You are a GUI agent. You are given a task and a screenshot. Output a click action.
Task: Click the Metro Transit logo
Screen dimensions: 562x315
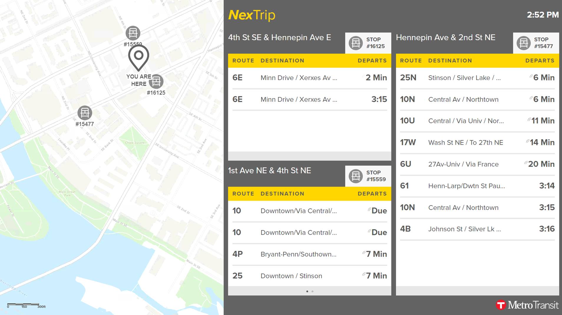point(527,305)
